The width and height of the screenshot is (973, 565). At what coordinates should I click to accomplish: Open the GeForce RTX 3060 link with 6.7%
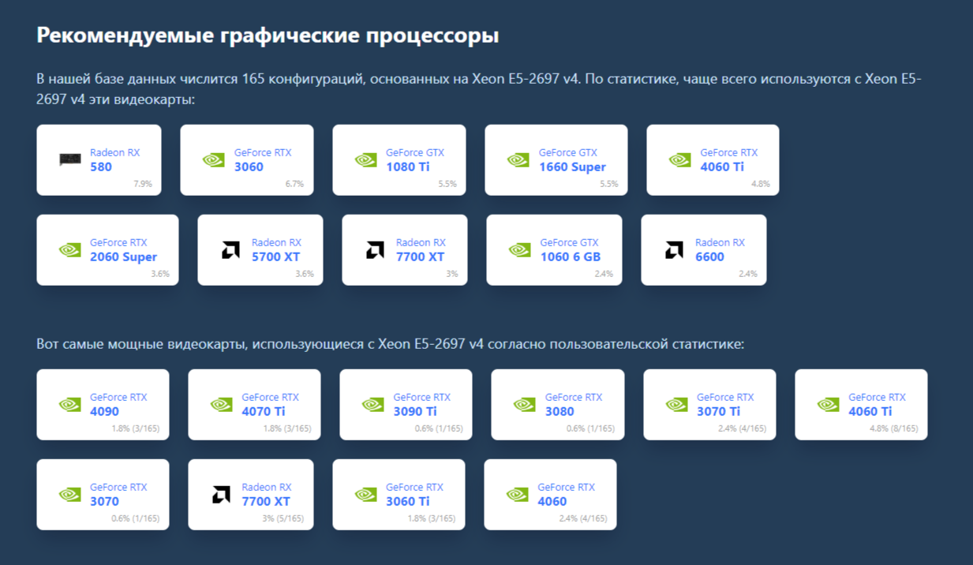pos(263,159)
